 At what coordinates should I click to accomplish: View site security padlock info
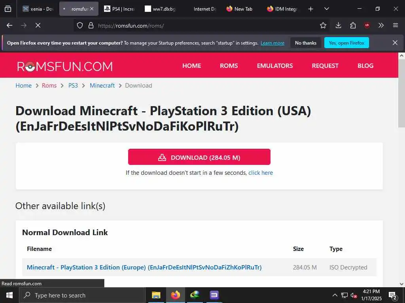click(x=91, y=25)
